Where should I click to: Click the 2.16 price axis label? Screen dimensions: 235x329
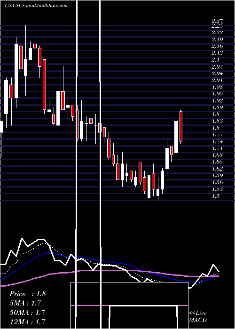point(217,46)
